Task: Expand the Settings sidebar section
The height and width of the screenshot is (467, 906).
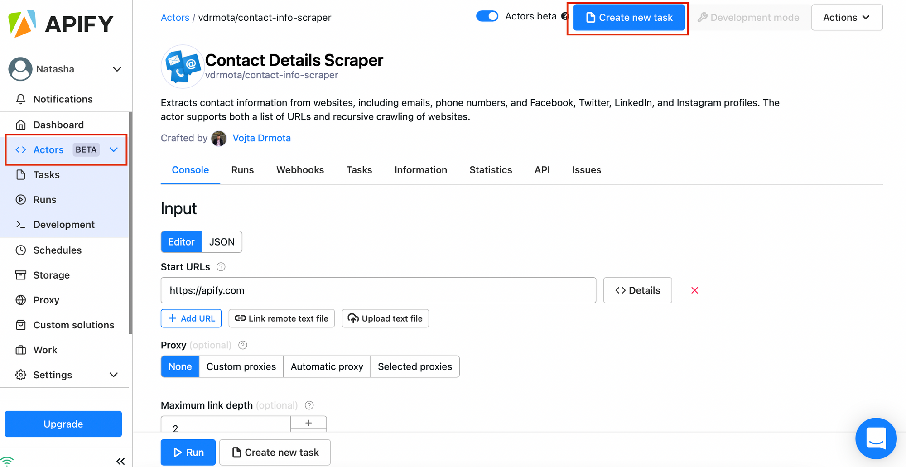Action: pyautogui.click(x=114, y=375)
